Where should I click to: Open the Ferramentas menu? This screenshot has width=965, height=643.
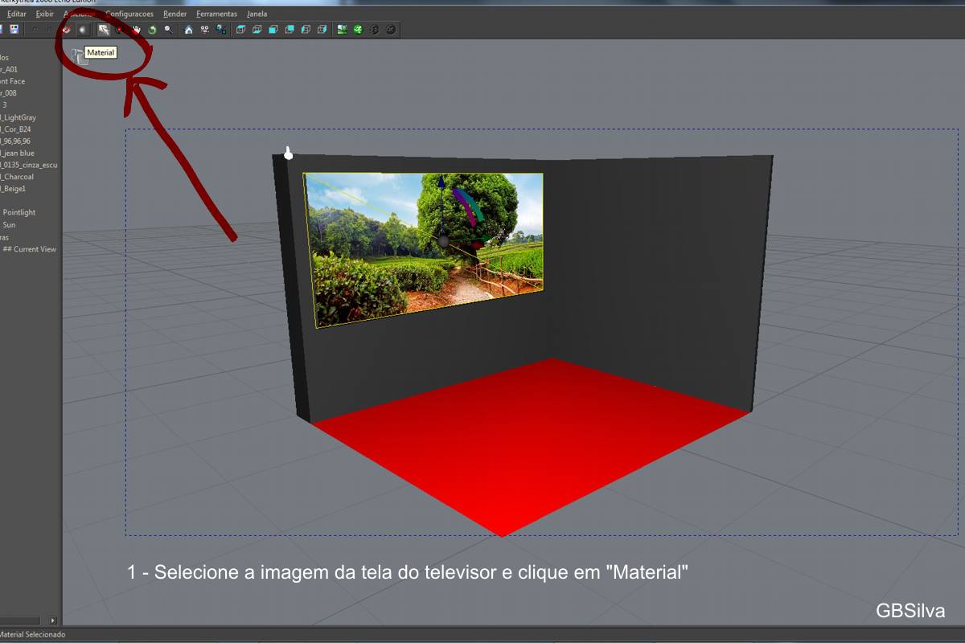pyautogui.click(x=217, y=14)
